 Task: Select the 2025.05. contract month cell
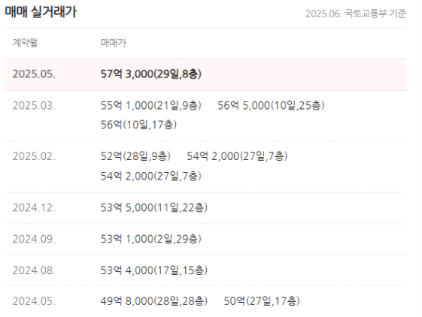tap(34, 74)
